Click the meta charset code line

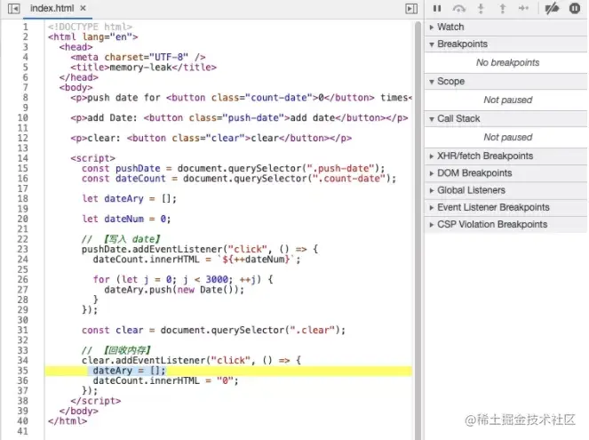(x=138, y=57)
